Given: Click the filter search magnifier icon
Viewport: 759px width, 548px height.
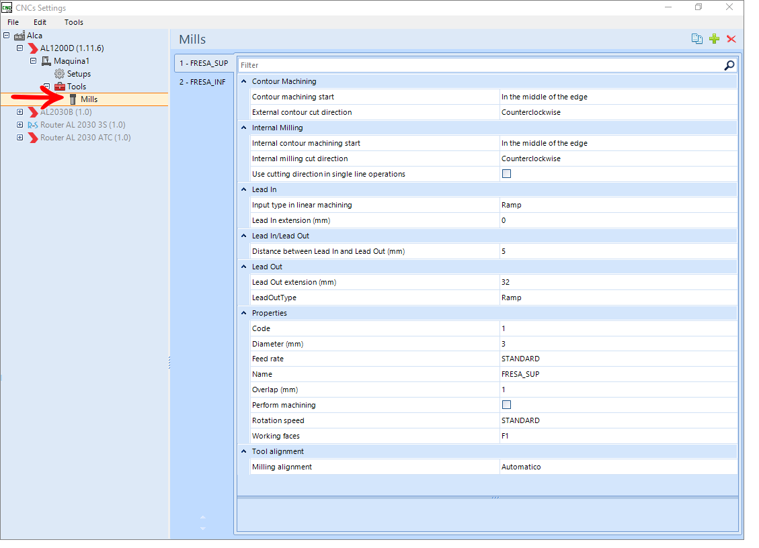Looking at the screenshot, I should tap(729, 65).
